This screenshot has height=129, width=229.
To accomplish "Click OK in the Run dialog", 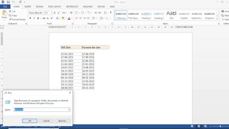I will pos(30,121).
